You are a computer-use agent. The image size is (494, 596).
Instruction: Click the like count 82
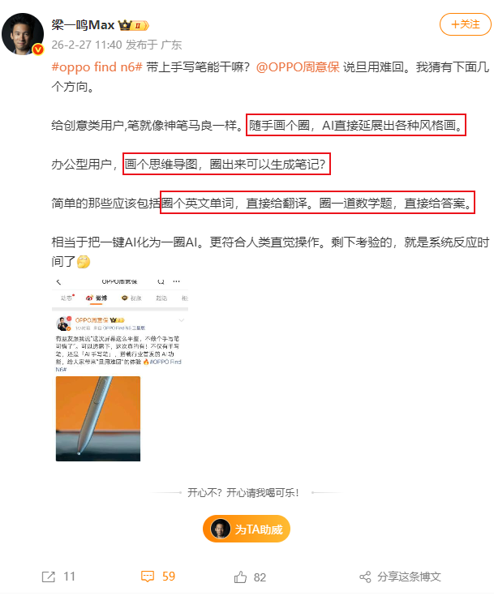click(x=260, y=577)
